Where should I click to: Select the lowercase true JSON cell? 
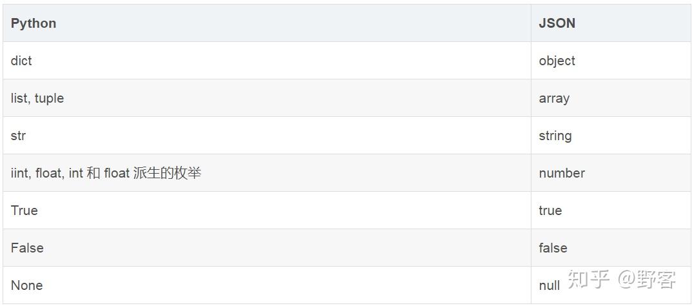[550, 210]
